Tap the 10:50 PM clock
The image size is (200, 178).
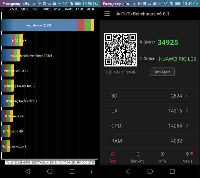pos(90,4)
